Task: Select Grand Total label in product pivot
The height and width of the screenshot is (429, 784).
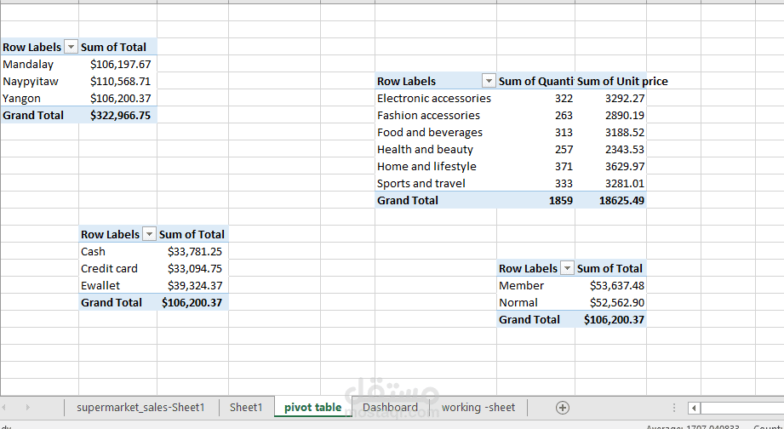Action: [x=436, y=201]
